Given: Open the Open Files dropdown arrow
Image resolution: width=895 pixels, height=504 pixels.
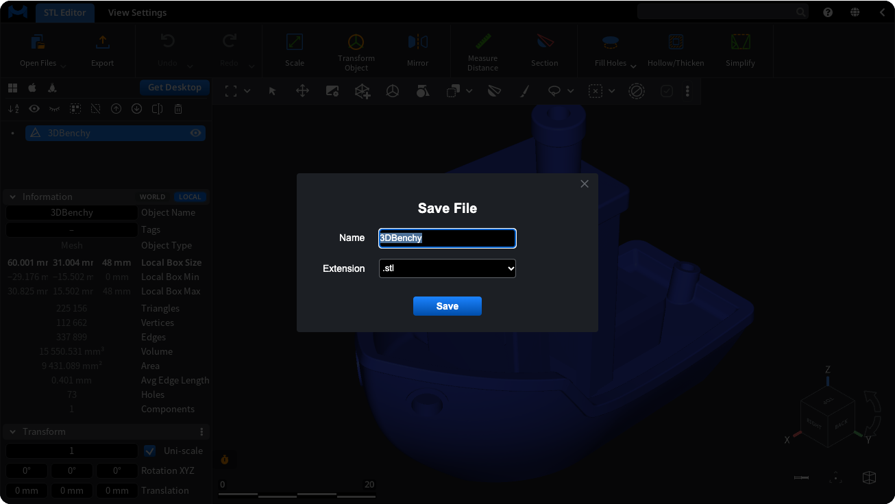Looking at the screenshot, I should click(63, 66).
